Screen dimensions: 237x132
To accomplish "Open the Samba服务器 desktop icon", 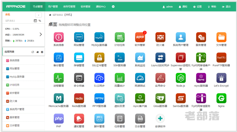I will 181,98.
